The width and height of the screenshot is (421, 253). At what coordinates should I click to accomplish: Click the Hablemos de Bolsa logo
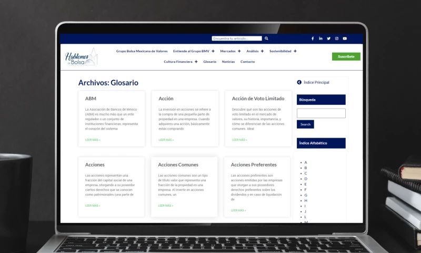82,57
